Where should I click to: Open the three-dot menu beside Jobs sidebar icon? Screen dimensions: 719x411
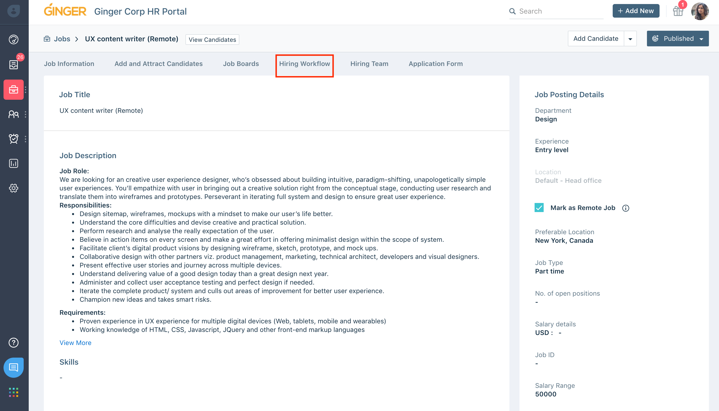click(26, 89)
